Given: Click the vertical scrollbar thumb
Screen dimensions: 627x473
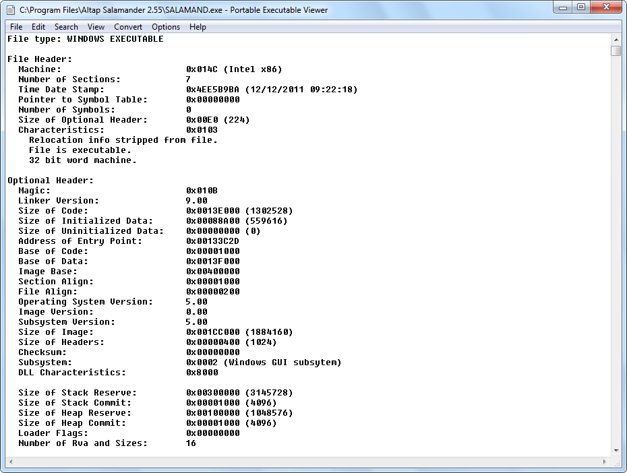Looking at the screenshot, I should 616,51.
